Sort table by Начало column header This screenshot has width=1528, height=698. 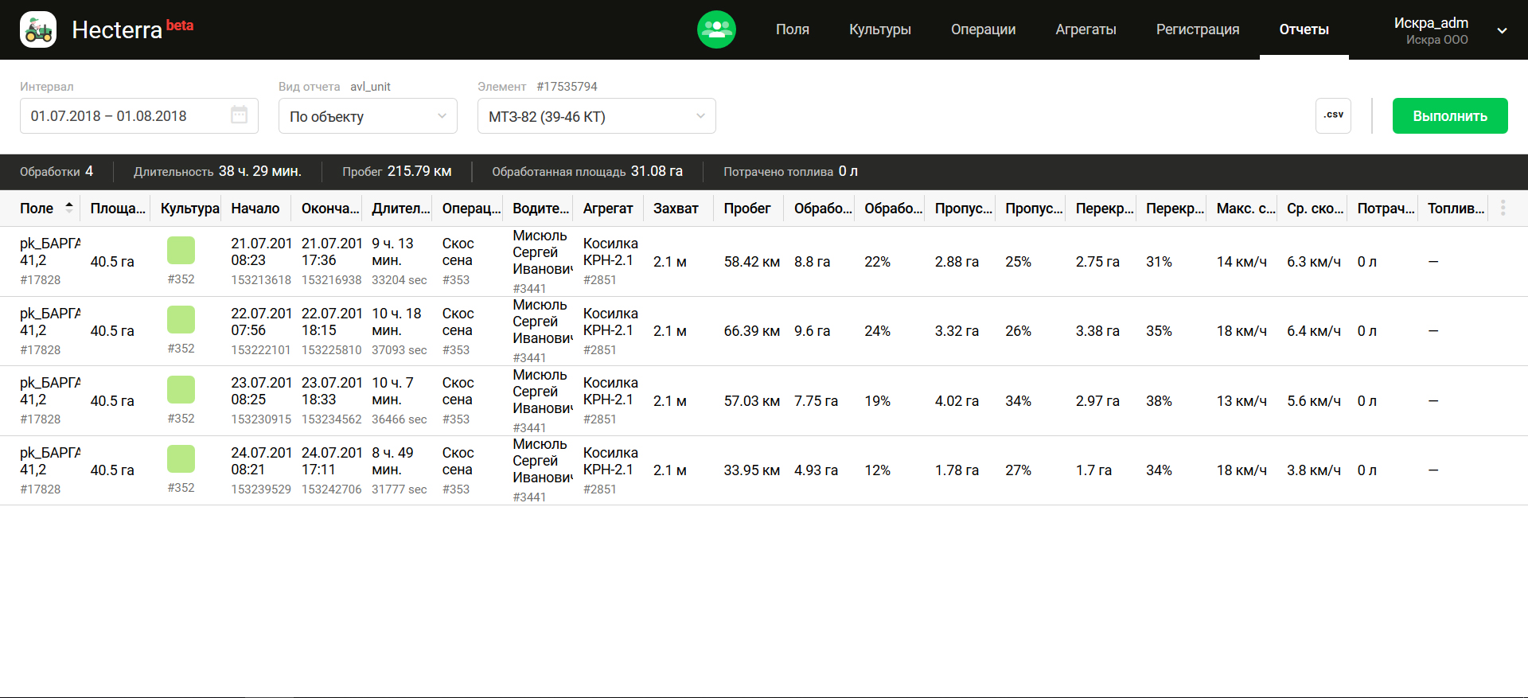point(255,209)
